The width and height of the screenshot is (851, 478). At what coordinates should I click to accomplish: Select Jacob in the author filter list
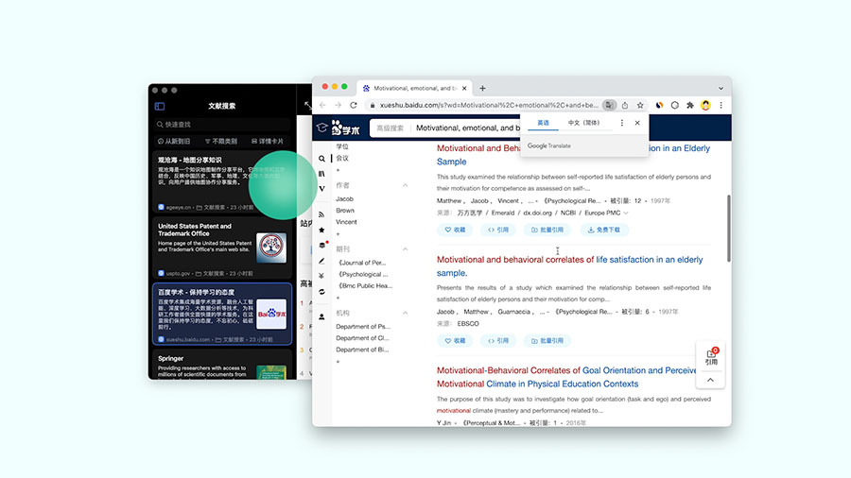coord(344,198)
